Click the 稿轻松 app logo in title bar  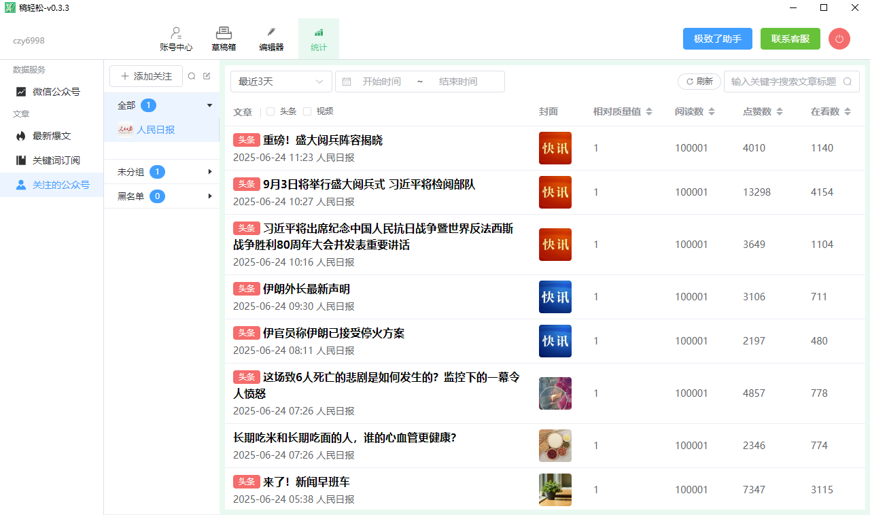pos(10,7)
